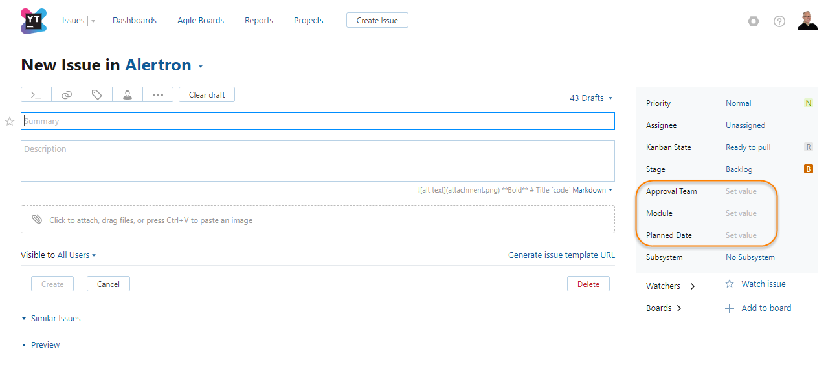839x369 pixels.
Task: Click the Add to board link
Action: (766, 308)
